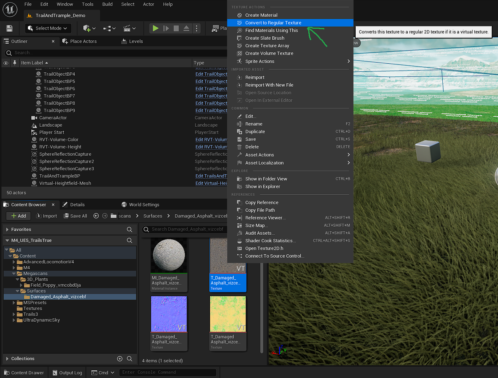Open the Build menu
The height and width of the screenshot is (378, 498).
[107, 4]
